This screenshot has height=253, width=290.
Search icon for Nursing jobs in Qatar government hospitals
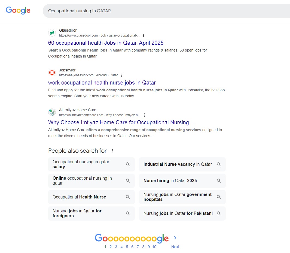pyautogui.click(x=219, y=197)
